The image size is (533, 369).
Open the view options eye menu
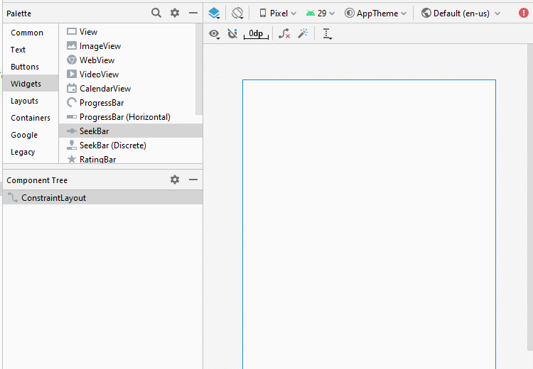click(x=214, y=33)
